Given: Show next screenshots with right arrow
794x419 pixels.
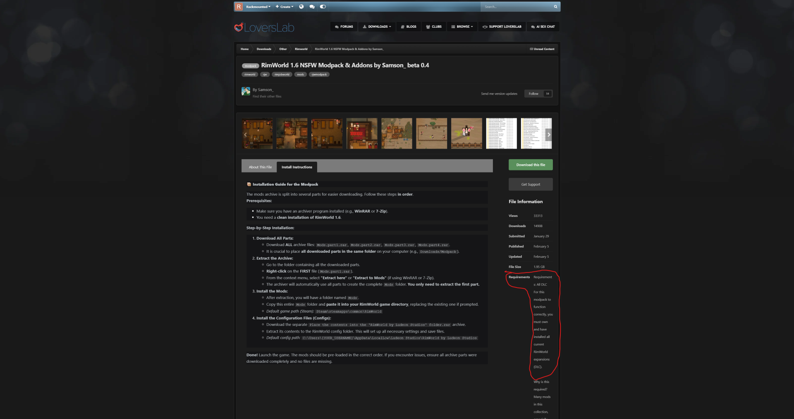Looking at the screenshot, I should pos(549,134).
